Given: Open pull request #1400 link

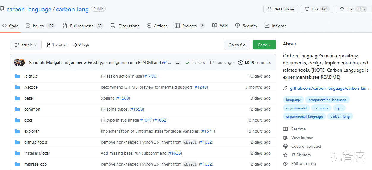Looking at the screenshot, I should (150, 76).
